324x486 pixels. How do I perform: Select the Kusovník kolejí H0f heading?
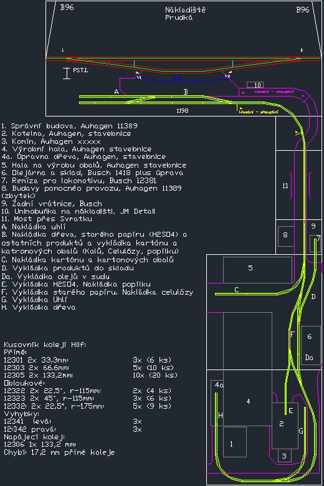point(45,345)
